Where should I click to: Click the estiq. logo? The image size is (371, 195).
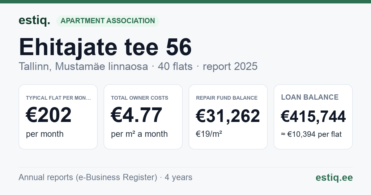(34, 20)
